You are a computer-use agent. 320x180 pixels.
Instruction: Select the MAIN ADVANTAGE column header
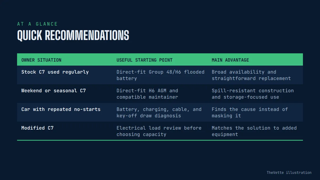(x=230, y=60)
